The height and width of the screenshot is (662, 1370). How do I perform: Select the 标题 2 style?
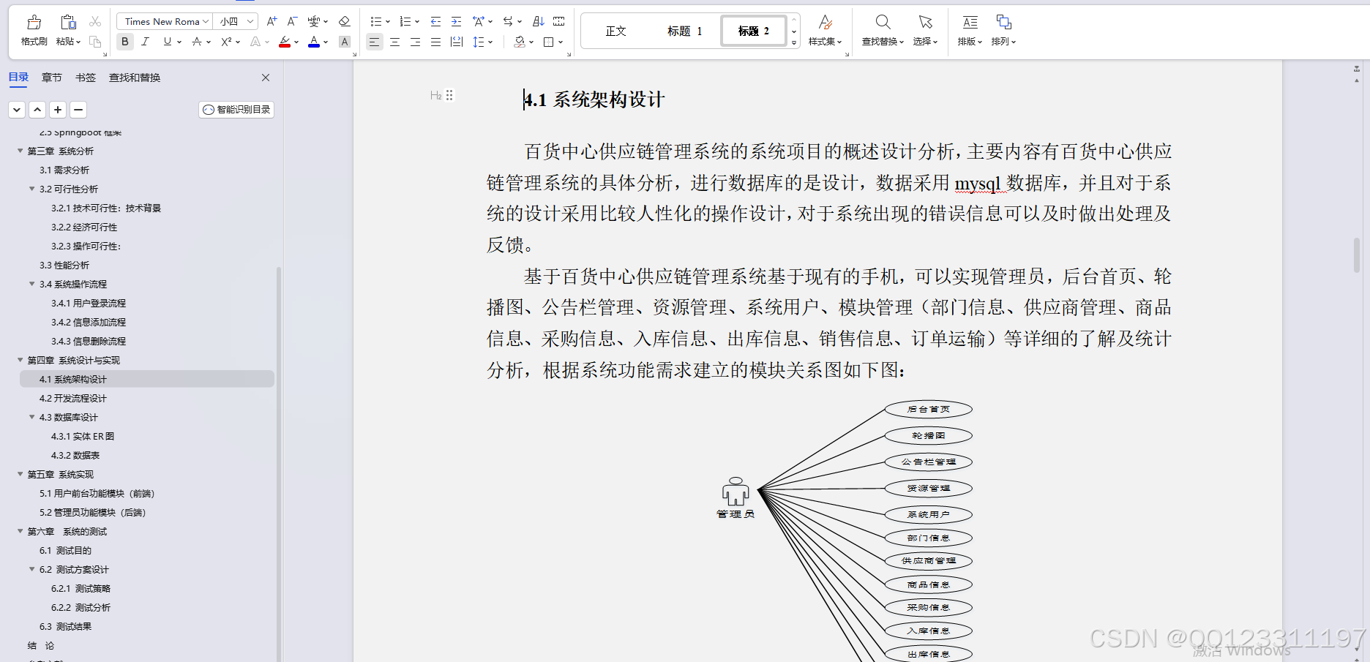754,31
